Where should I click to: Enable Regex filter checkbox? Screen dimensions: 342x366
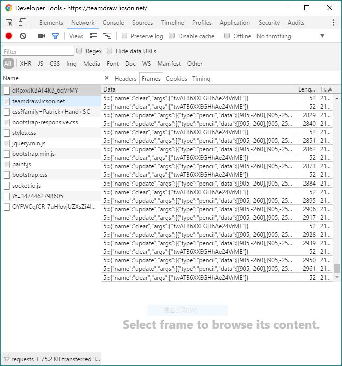pos(79,51)
